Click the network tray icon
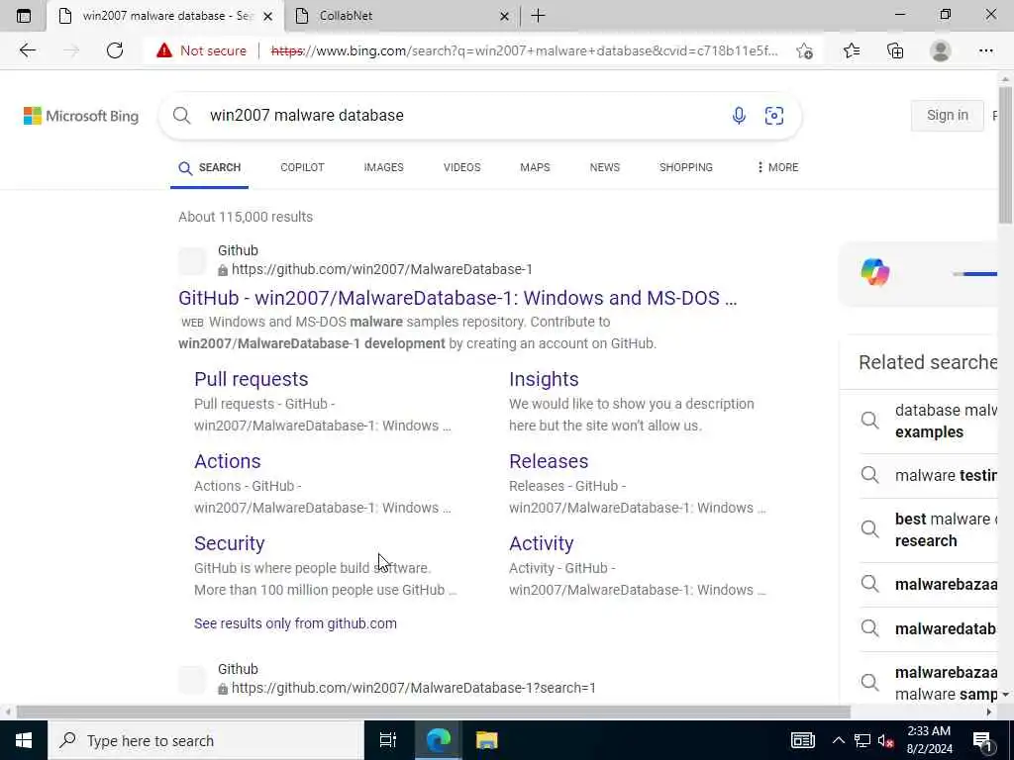 tap(862, 740)
